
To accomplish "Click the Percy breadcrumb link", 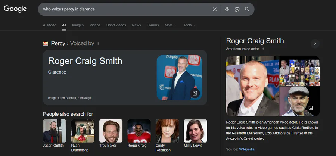I will pyautogui.click(x=58, y=43).
